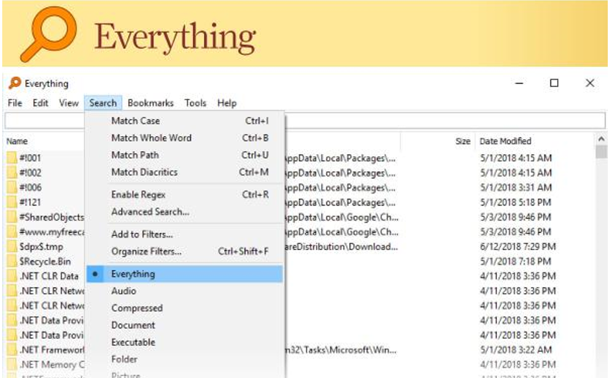Image resolution: width=610 pixels, height=378 pixels.
Task: Select the Audio filter
Action: (x=185, y=291)
